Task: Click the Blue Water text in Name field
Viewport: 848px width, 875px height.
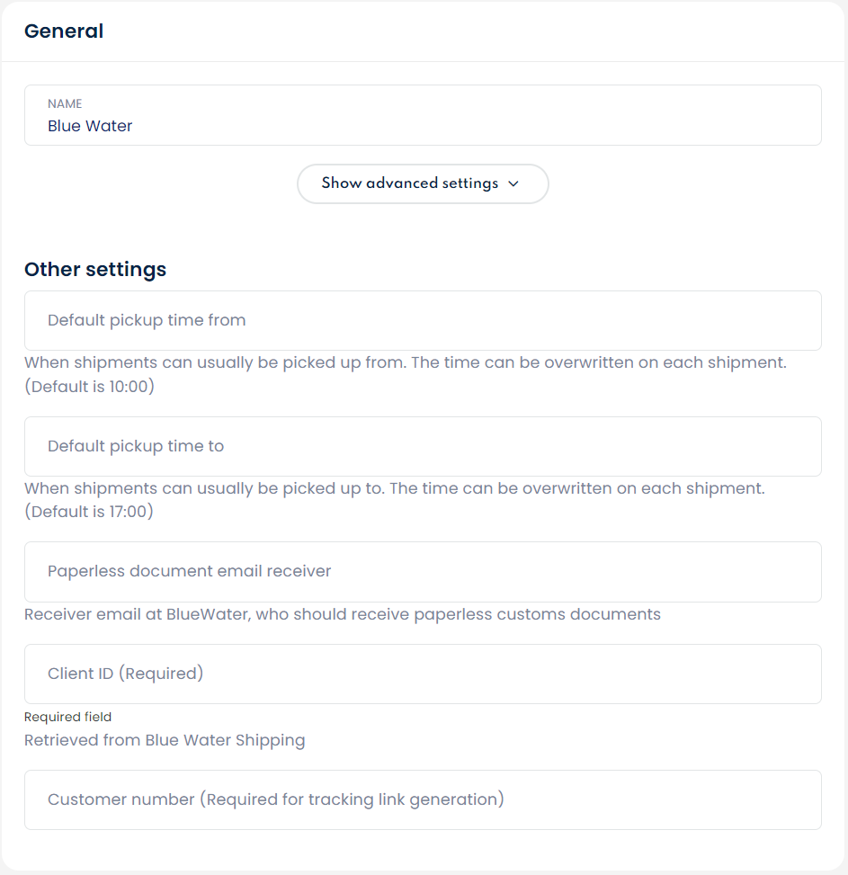Action: click(90, 126)
